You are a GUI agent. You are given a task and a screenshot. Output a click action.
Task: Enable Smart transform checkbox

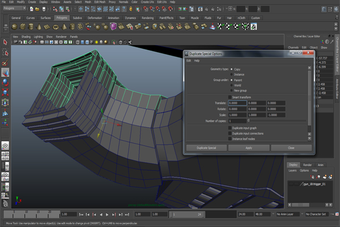[229, 97]
